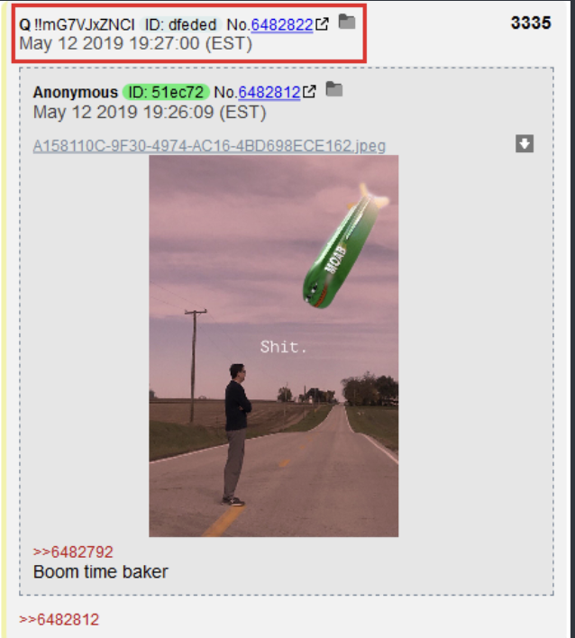
Task: Click the green ID: 51ec72 badge
Action: tap(166, 92)
